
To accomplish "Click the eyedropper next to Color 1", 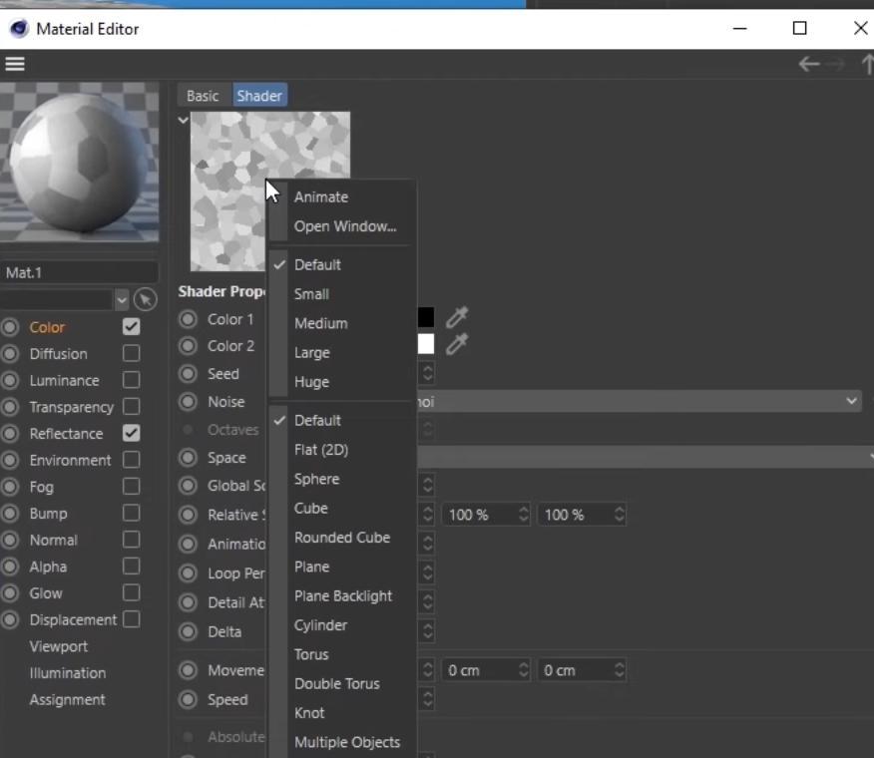I will [456, 318].
